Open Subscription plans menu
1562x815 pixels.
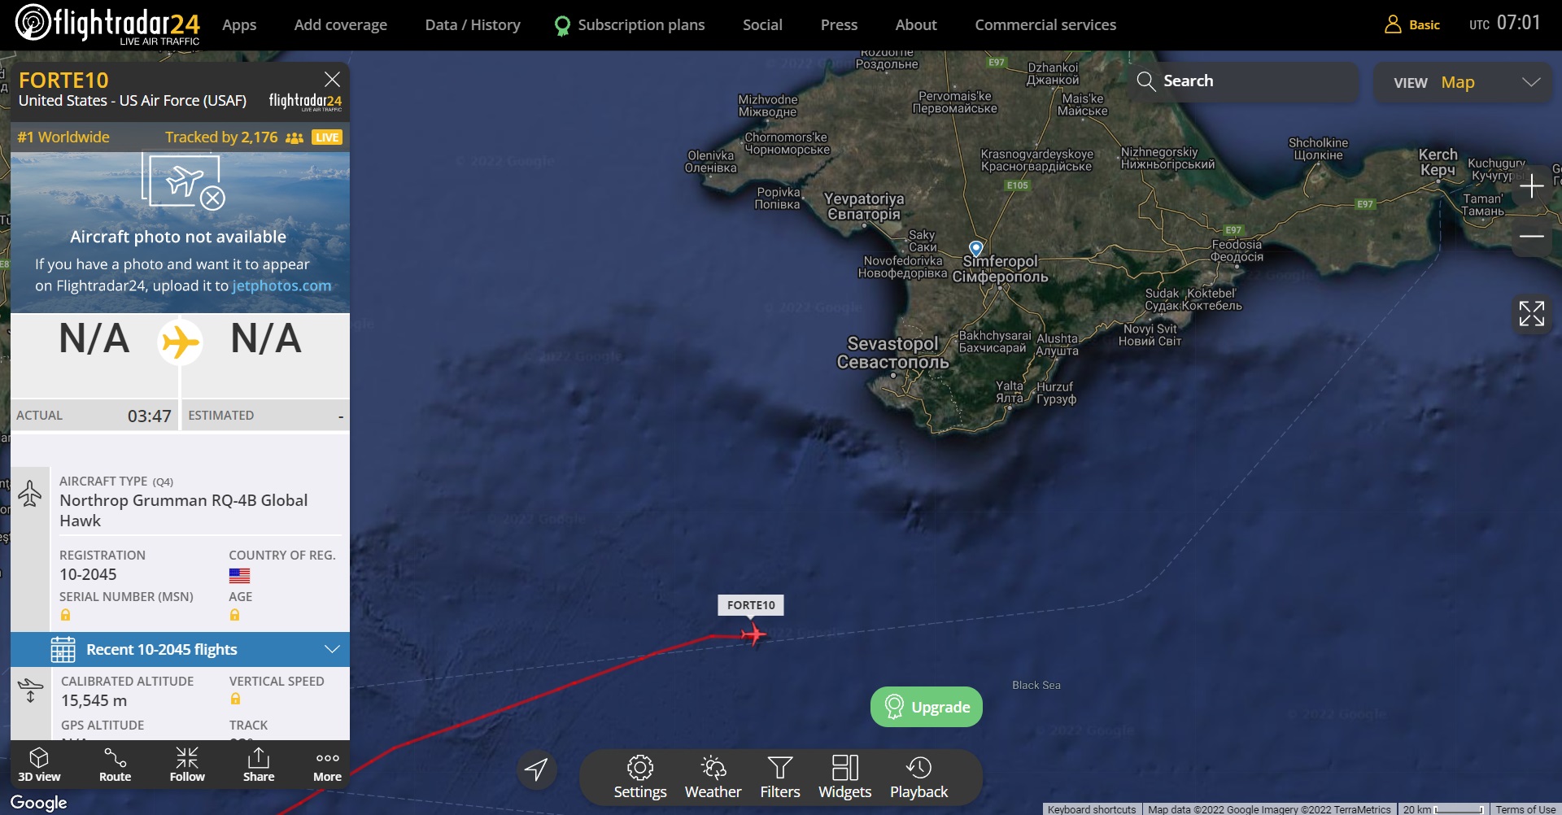click(630, 25)
